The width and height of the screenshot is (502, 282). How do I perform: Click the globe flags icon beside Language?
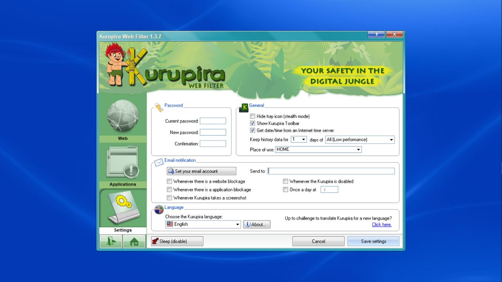click(x=159, y=210)
